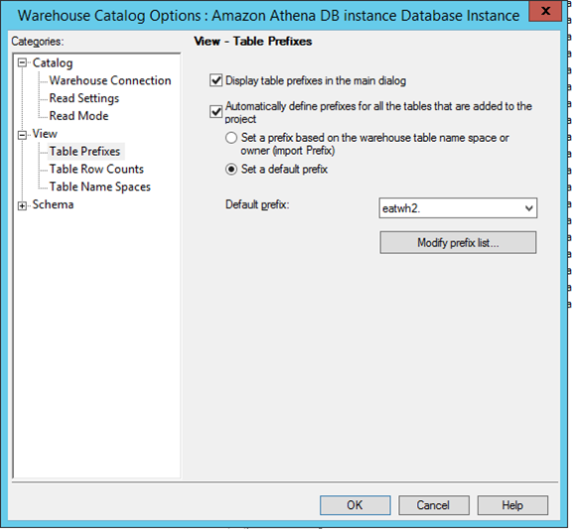Confirm settings with OK button
This screenshot has height=529, width=572.
click(x=355, y=505)
